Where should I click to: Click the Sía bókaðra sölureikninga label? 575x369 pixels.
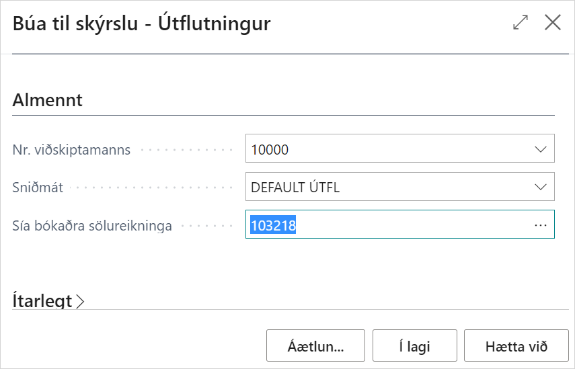click(x=92, y=226)
